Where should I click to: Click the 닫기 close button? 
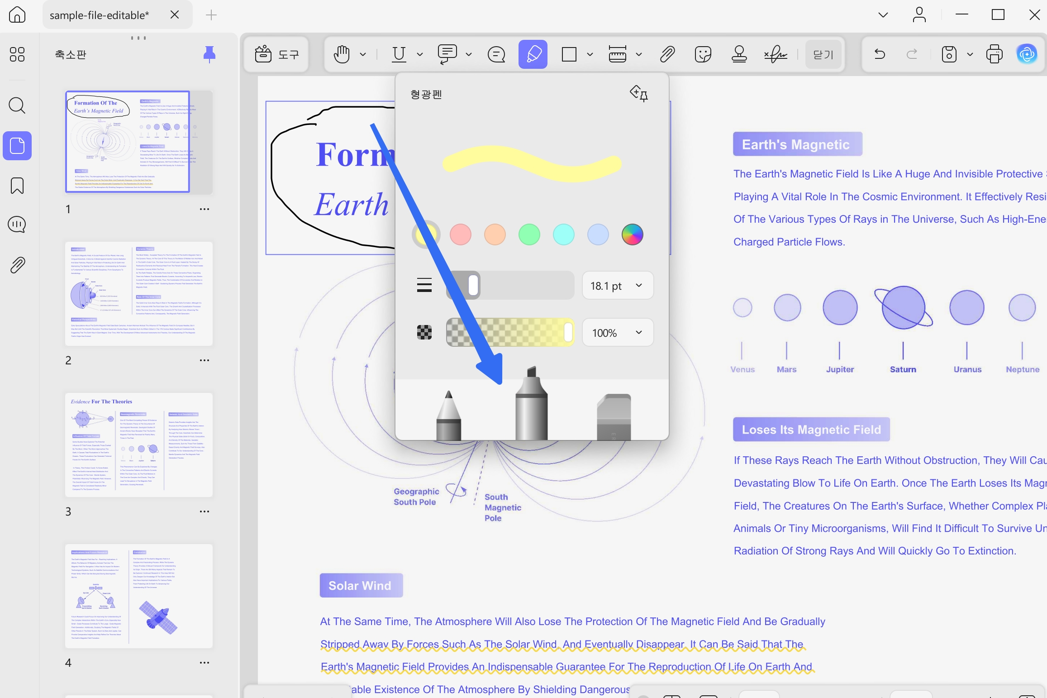click(823, 54)
